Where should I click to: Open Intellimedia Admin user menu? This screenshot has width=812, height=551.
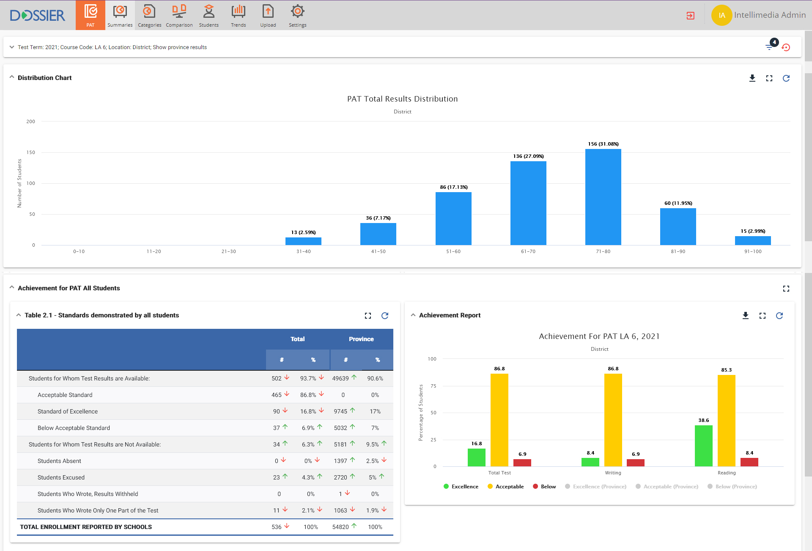(759, 15)
